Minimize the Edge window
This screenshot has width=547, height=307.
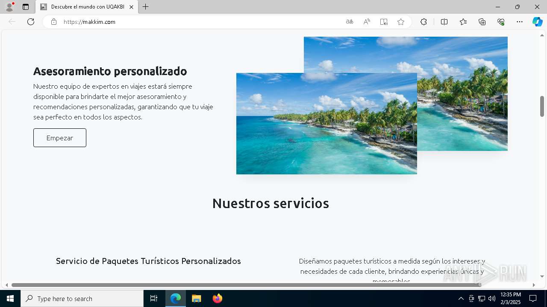click(498, 7)
